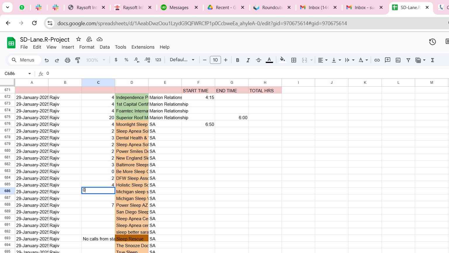Viewport: 449px width, 253px height.
Task: Click the Power Sleep AZ cell
Action: [132, 205]
